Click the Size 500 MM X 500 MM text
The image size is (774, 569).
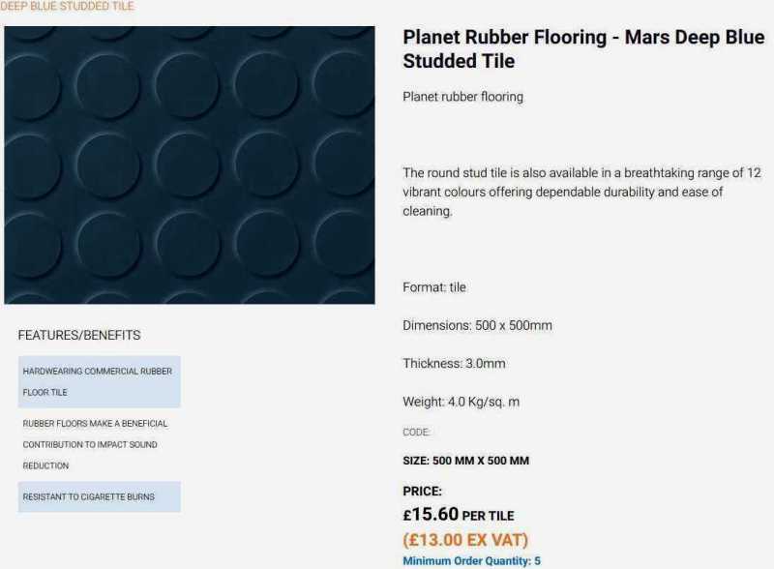tap(465, 461)
